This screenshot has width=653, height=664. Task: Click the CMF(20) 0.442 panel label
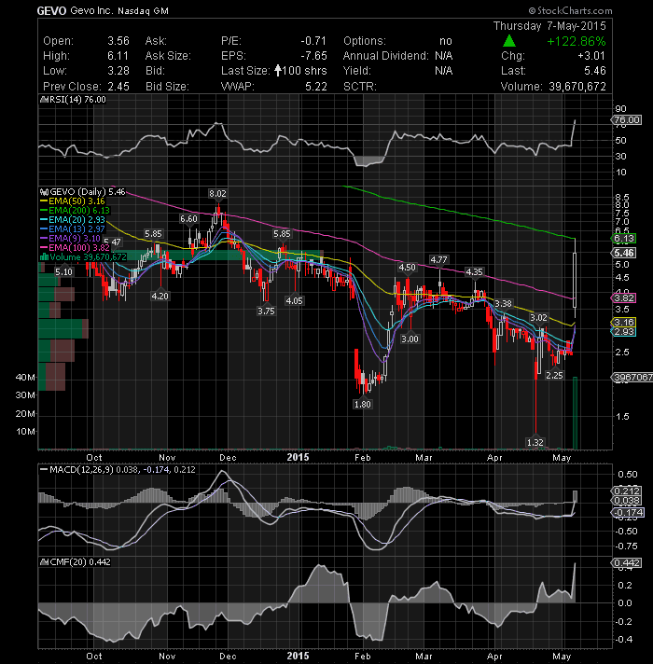tap(80, 562)
